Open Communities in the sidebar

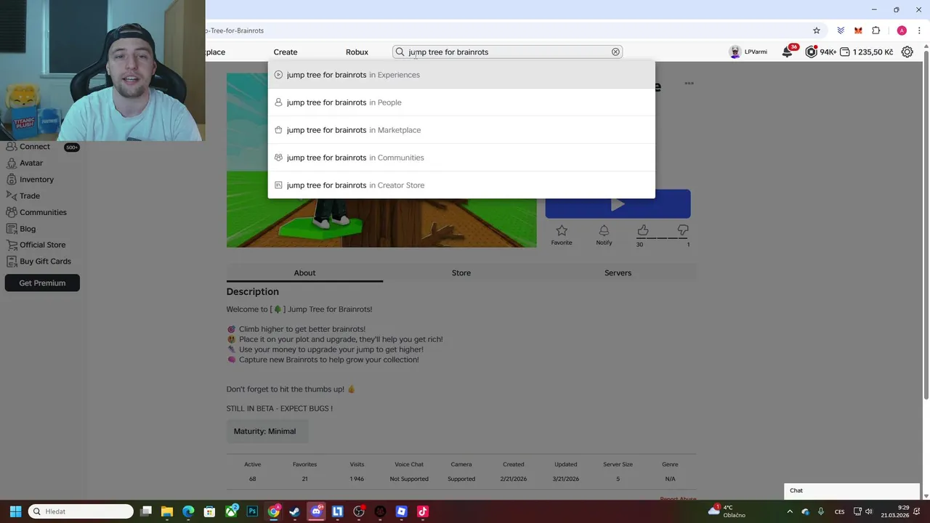tap(43, 212)
